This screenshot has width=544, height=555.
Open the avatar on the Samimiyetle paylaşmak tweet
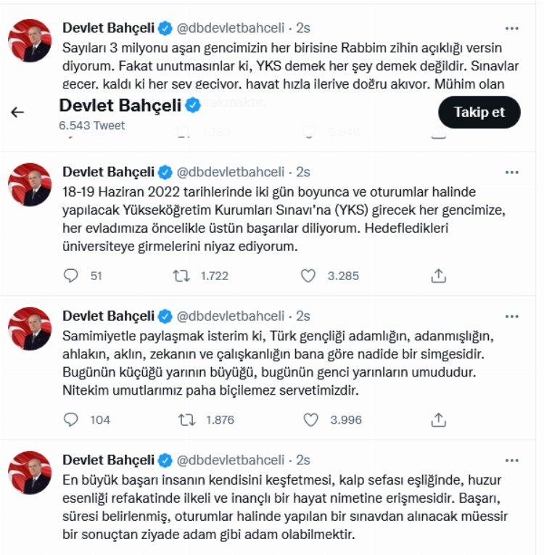point(30,329)
